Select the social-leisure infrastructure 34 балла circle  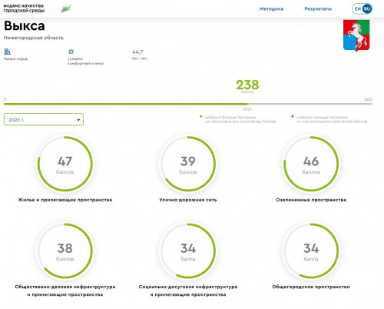(x=188, y=251)
